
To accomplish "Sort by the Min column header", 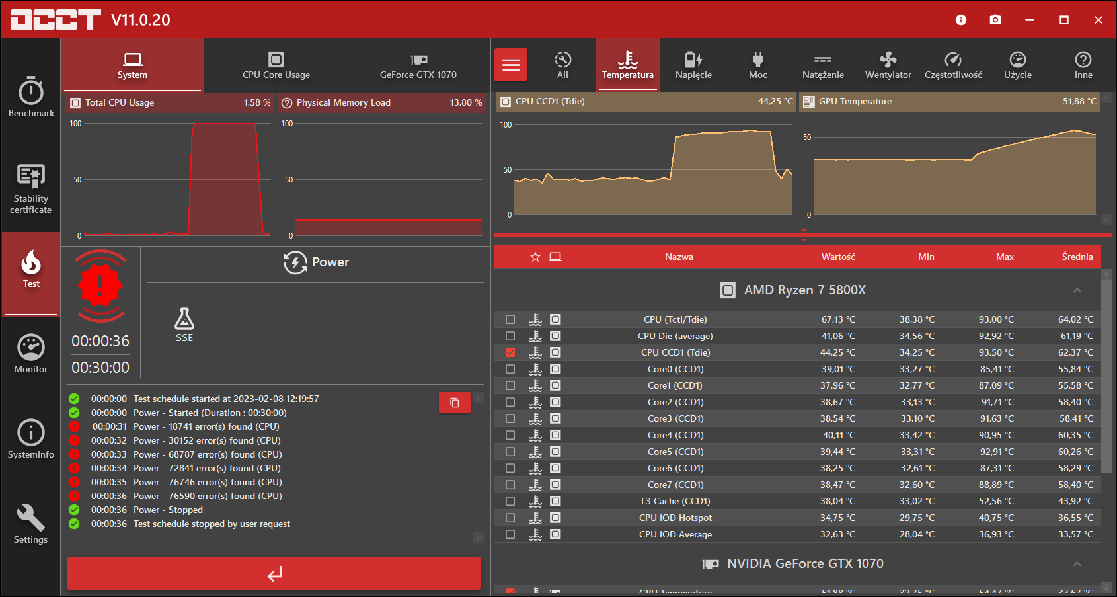I will (x=926, y=257).
